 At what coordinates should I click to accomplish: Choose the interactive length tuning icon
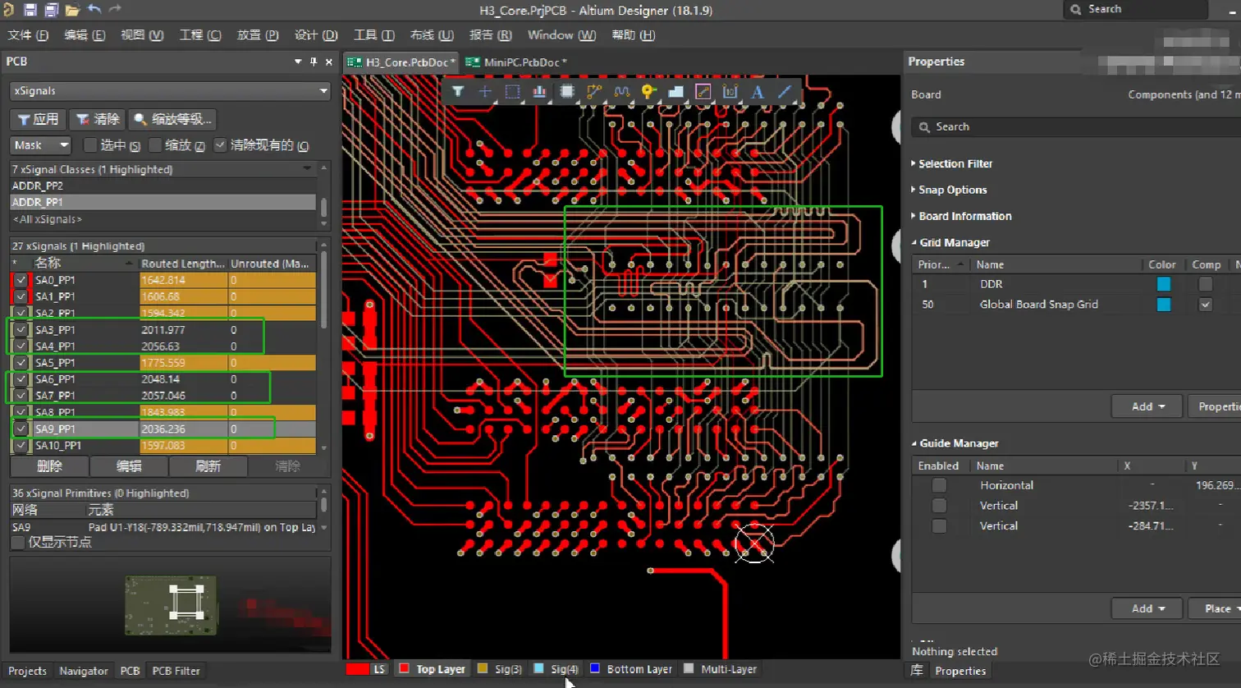tap(621, 92)
